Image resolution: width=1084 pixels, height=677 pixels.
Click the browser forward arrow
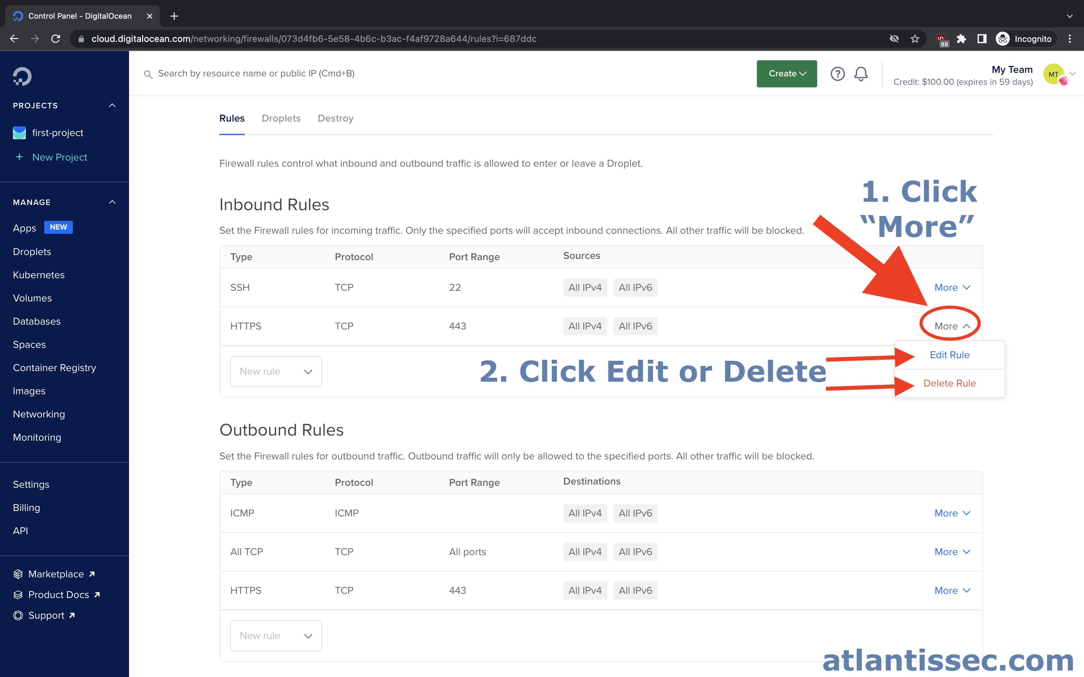pos(35,39)
